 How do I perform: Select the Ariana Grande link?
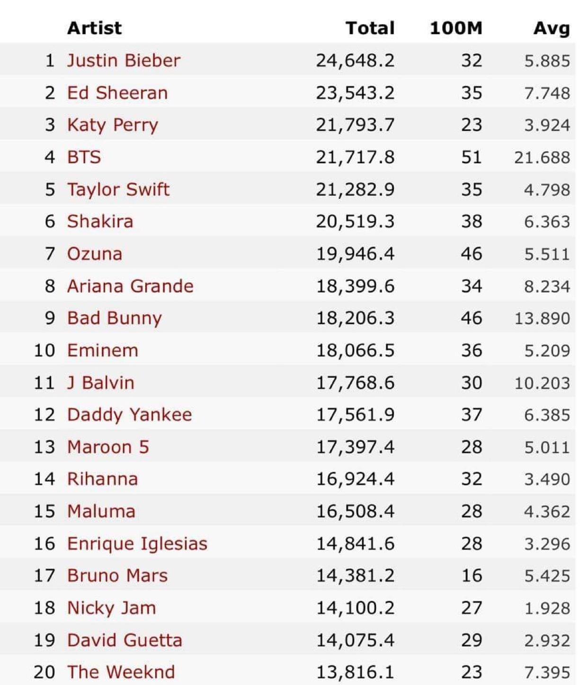pos(130,286)
